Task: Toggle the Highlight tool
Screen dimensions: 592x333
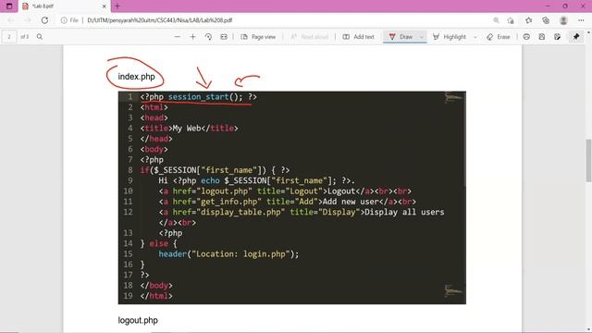Action: coord(450,37)
